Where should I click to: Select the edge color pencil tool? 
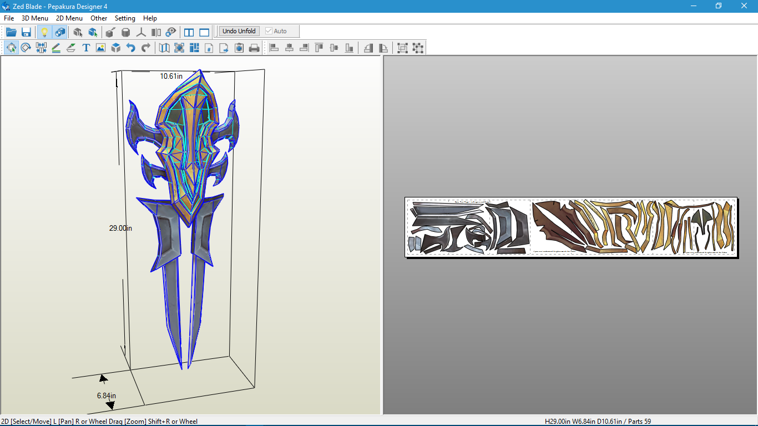point(56,48)
